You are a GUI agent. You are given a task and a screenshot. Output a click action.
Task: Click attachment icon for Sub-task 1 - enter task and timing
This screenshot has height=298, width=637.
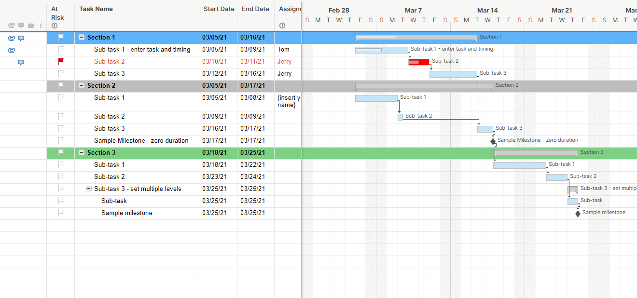tap(12, 50)
